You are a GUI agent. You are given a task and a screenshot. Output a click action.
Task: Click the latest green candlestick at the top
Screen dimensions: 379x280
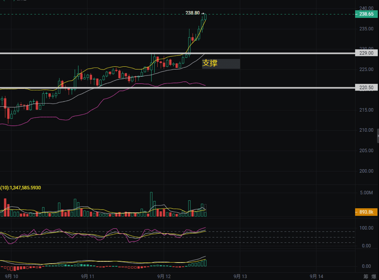205,17
